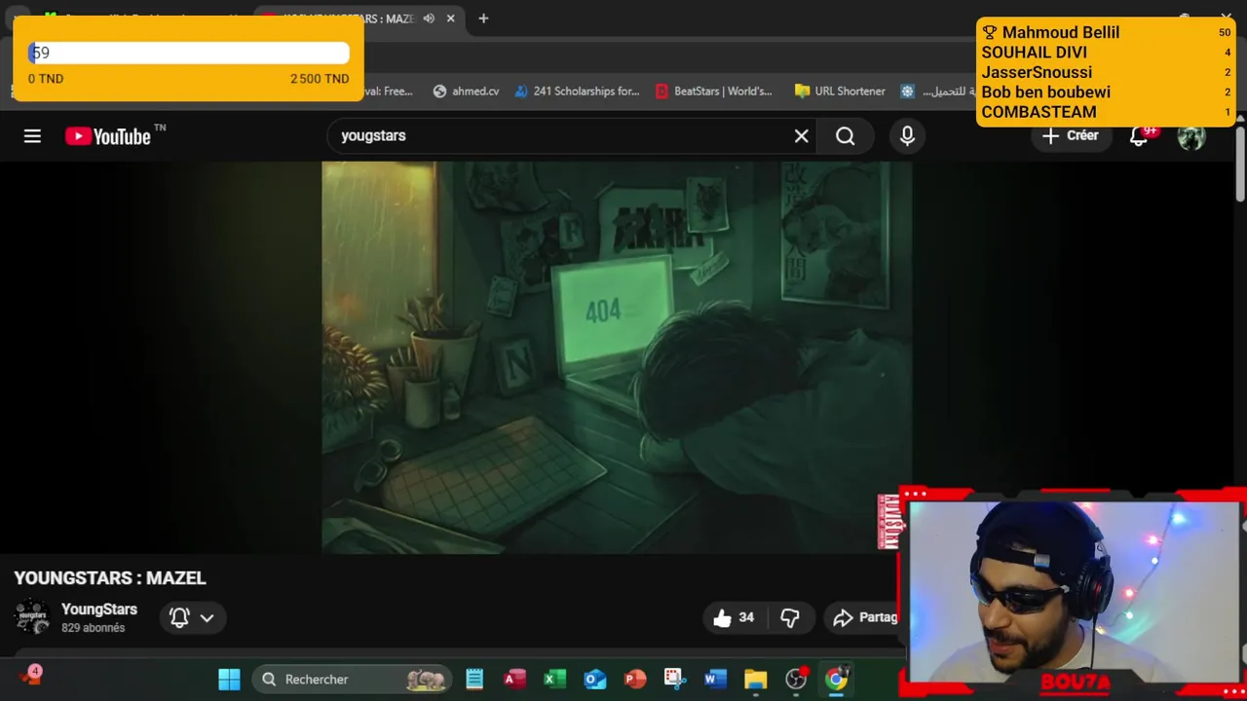Open the YouTube hamburger guide menu
1247x701 pixels.
pyautogui.click(x=32, y=136)
